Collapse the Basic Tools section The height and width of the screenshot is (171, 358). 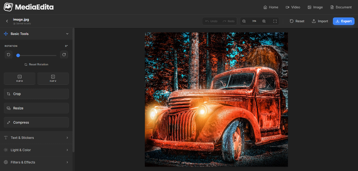coord(67,34)
